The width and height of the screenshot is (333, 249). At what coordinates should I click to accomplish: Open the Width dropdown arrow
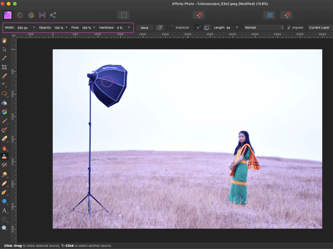[x=34, y=28]
